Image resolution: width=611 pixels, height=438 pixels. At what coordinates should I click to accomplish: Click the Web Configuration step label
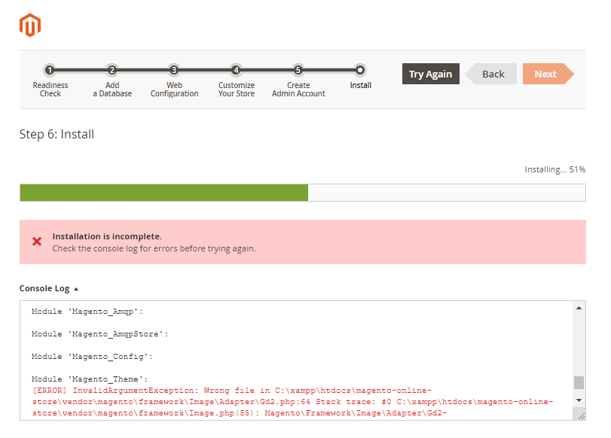tap(174, 90)
